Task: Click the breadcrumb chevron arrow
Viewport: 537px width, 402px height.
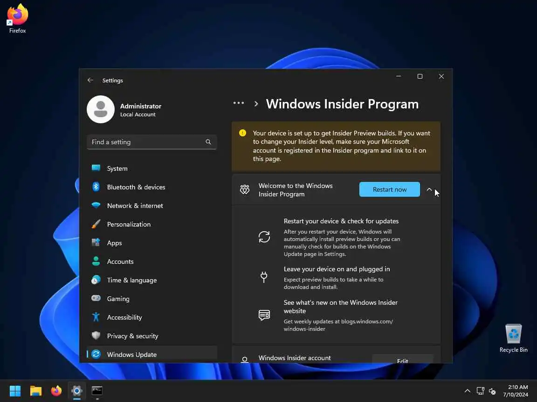Action: pos(256,104)
